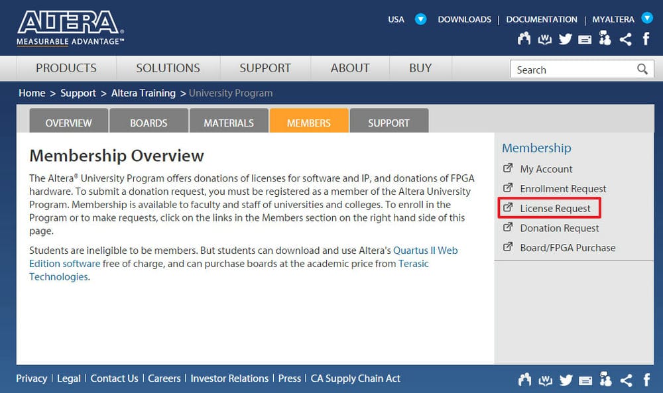Viewport: 663px width, 393px height.
Task: Open the Products menu
Action: coord(66,68)
